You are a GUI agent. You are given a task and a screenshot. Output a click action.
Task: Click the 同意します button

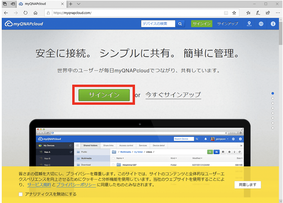pos(248,185)
